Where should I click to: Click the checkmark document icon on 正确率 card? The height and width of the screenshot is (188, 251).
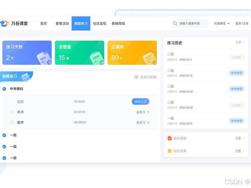pyautogui.click(x=150, y=58)
